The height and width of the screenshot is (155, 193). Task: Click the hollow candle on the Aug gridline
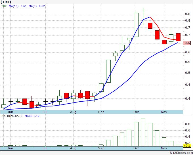click(74, 96)
